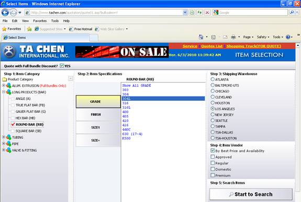Open Favorites star button

[12, 29]
